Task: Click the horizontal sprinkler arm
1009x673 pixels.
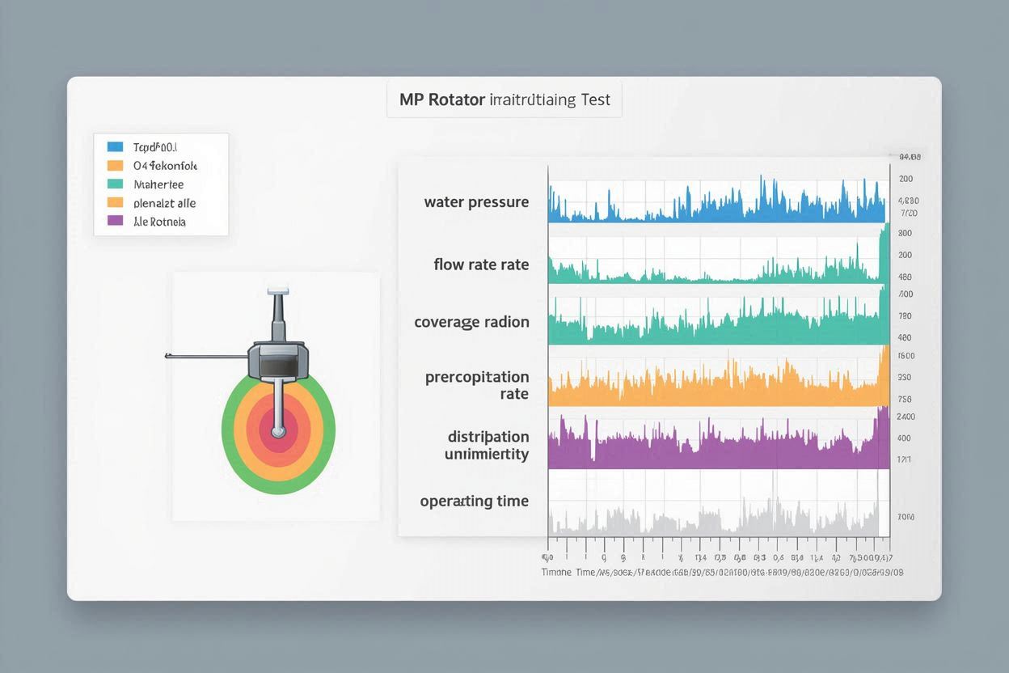Action: [x=206, y=356]
